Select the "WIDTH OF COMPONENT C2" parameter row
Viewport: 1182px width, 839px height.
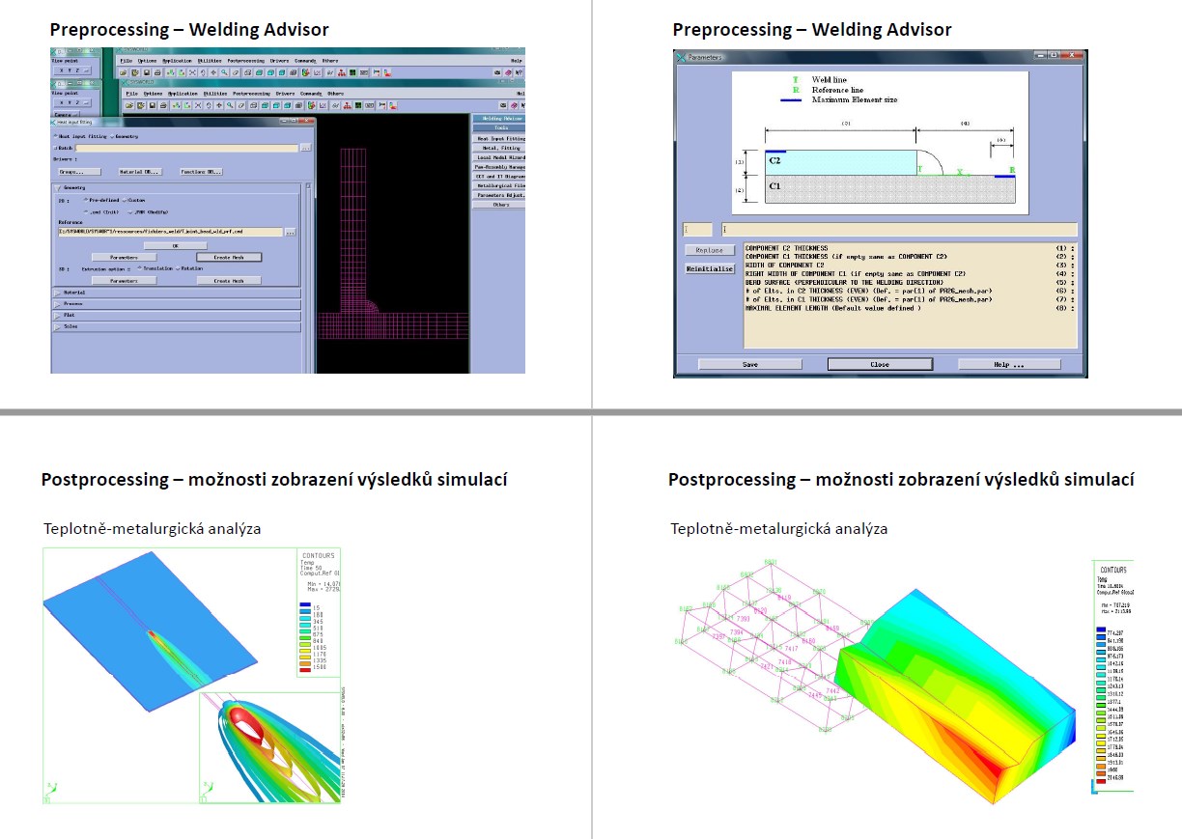pyautogui.click(x=910, y=265)
